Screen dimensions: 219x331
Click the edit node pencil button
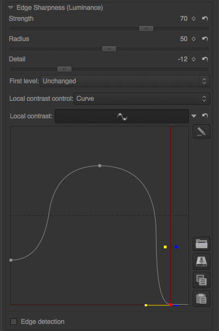coord(202,132)
